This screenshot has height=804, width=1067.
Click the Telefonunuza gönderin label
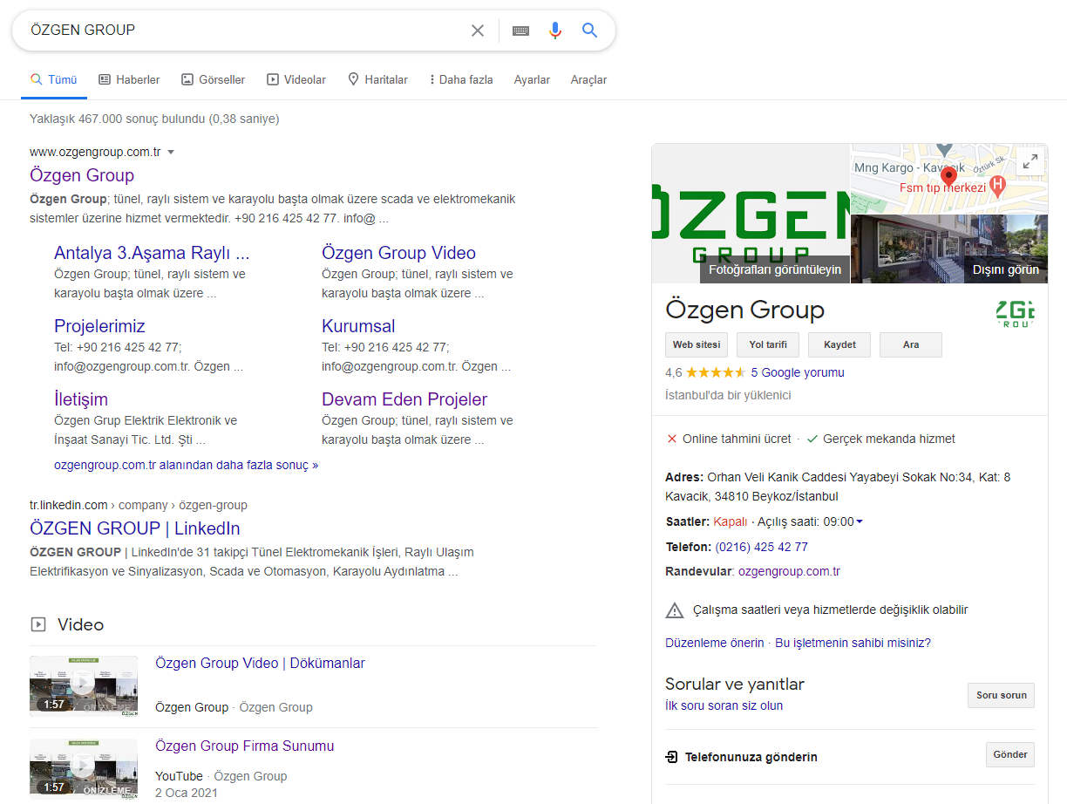click(751, 757)
